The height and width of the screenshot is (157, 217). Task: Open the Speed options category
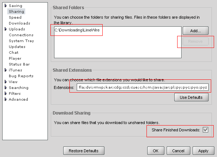click(15, 18)
